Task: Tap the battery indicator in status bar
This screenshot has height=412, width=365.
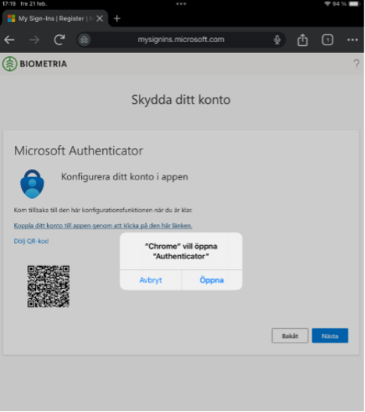Action: [354, 4]
